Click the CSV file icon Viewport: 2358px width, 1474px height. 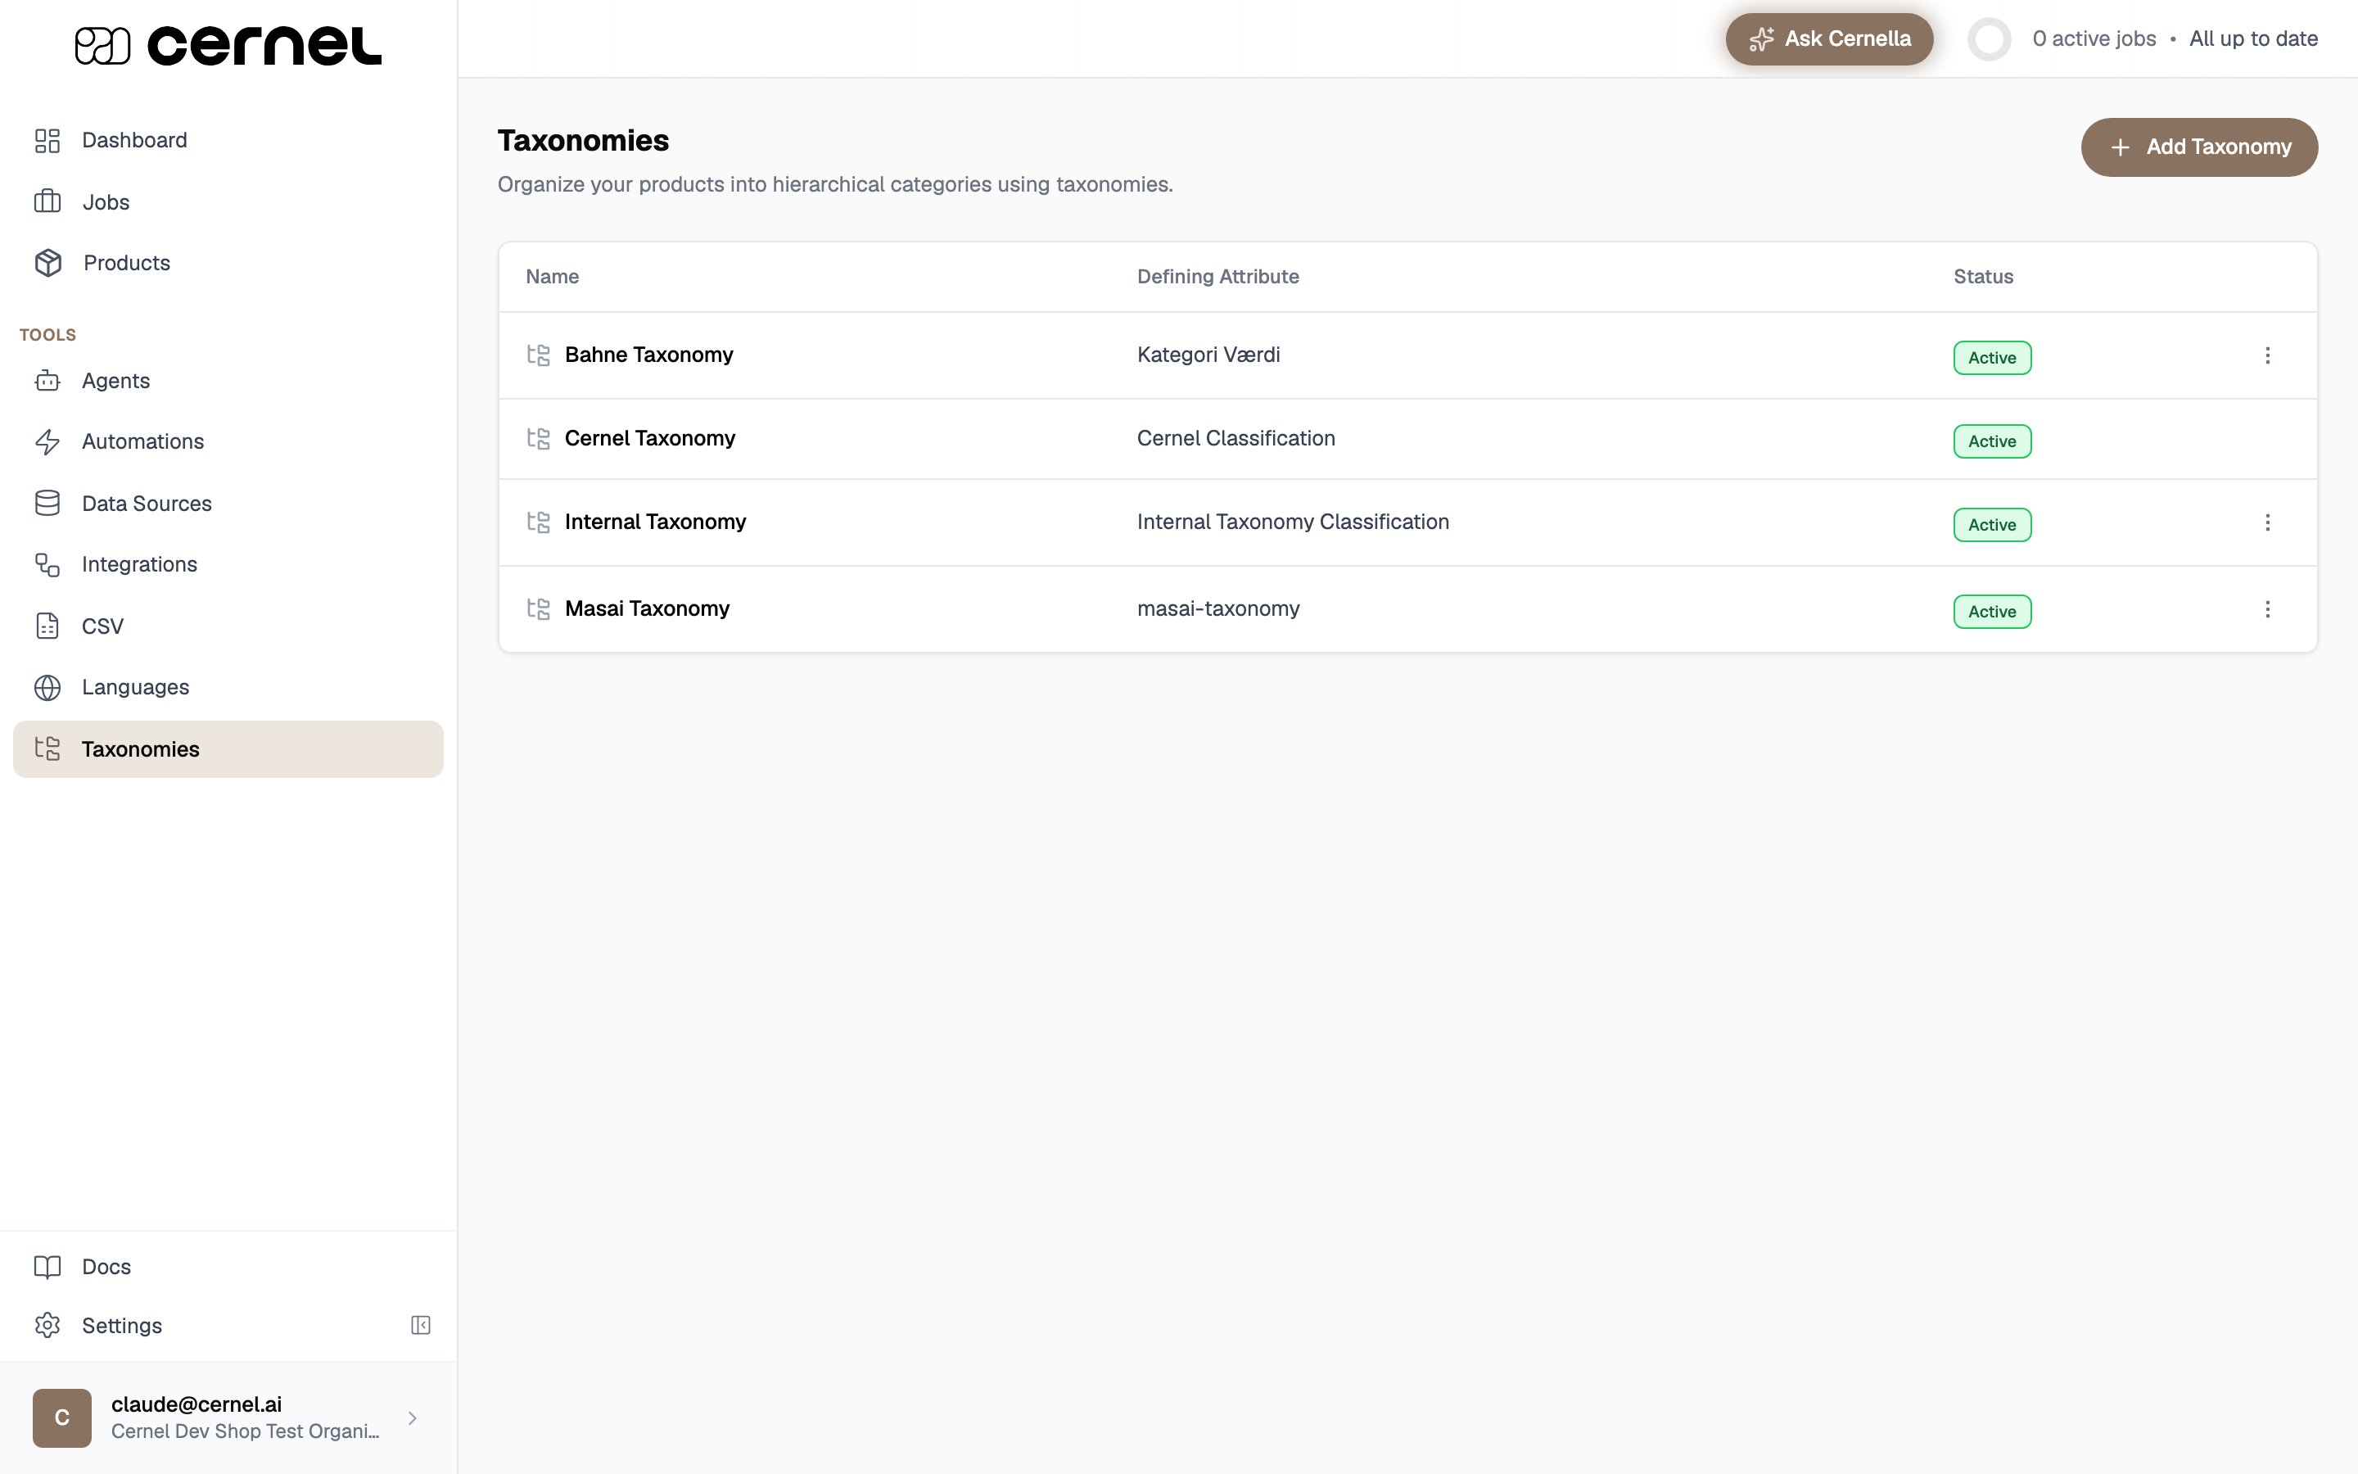(x=47, y=626)
